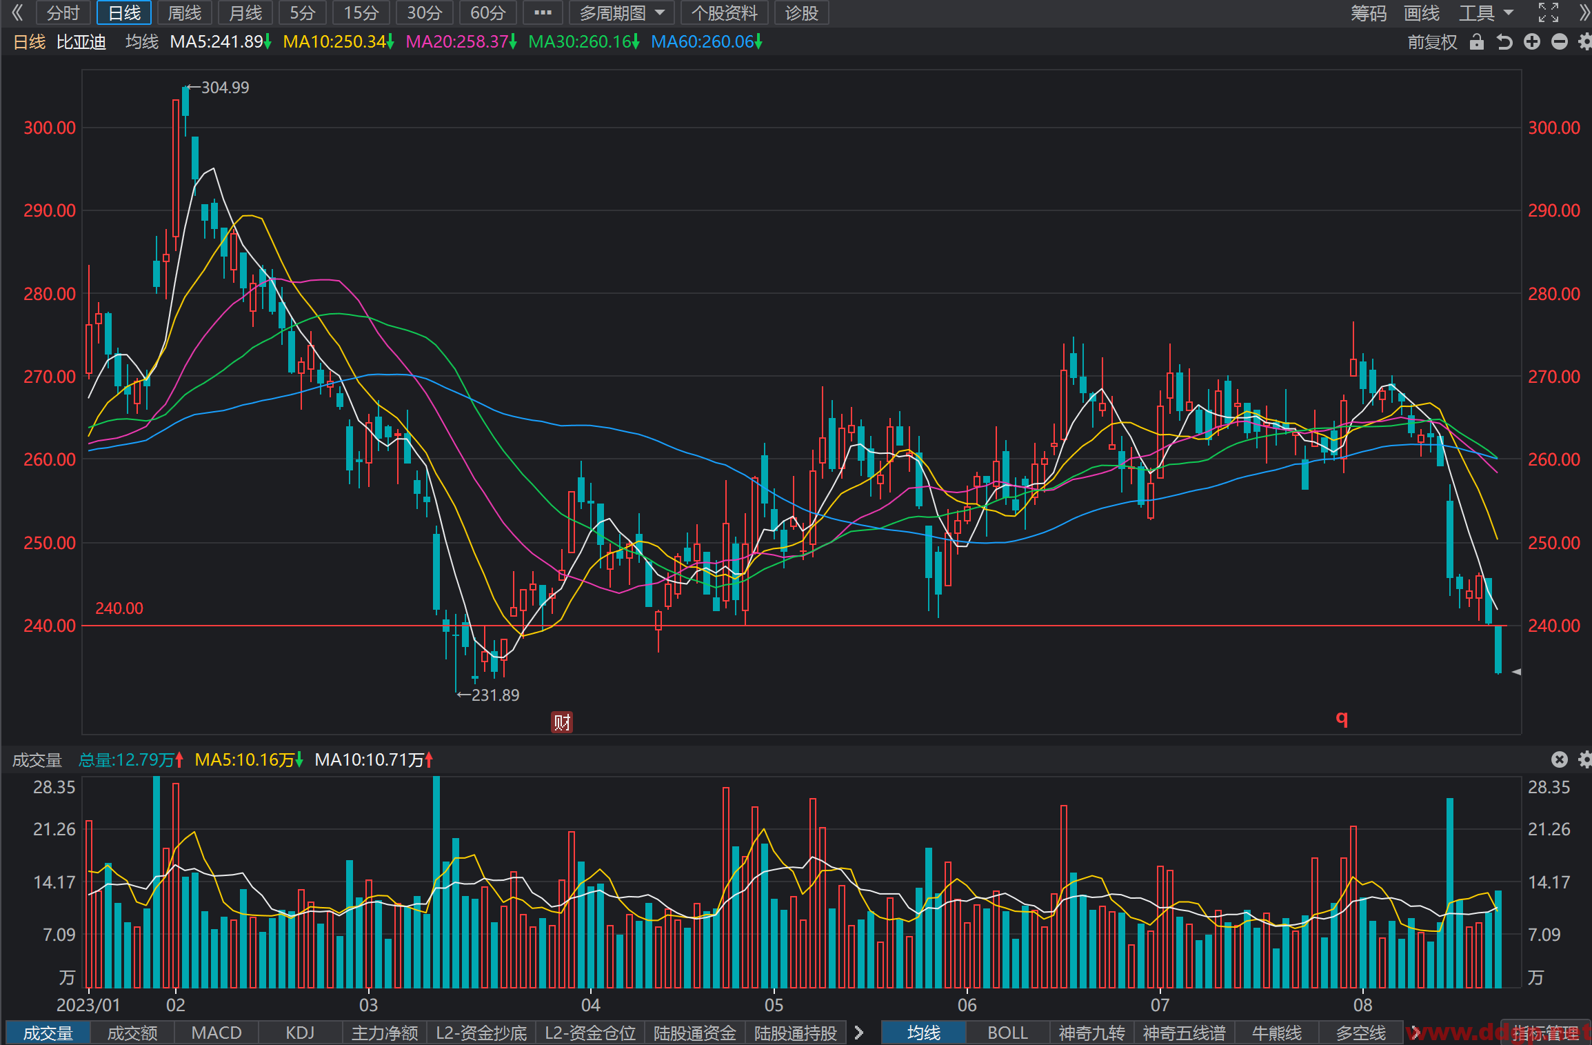Image resolution: width=1592 pixels, height=1045 pixels.
Task: Open 个股资料 stock info
Action: 724,12
